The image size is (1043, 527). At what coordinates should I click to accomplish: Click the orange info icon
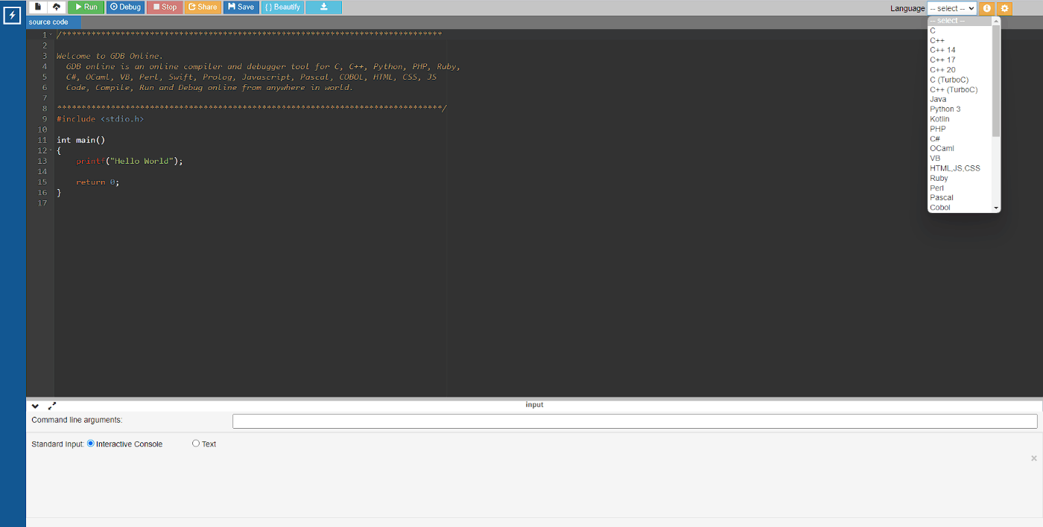[986, 8]
